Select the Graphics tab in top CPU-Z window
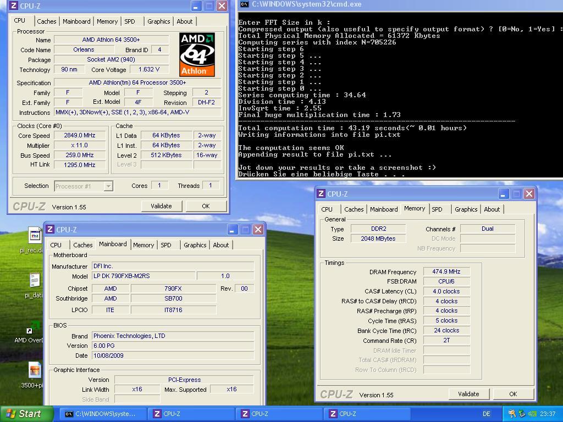 click(x=159, y=21)
